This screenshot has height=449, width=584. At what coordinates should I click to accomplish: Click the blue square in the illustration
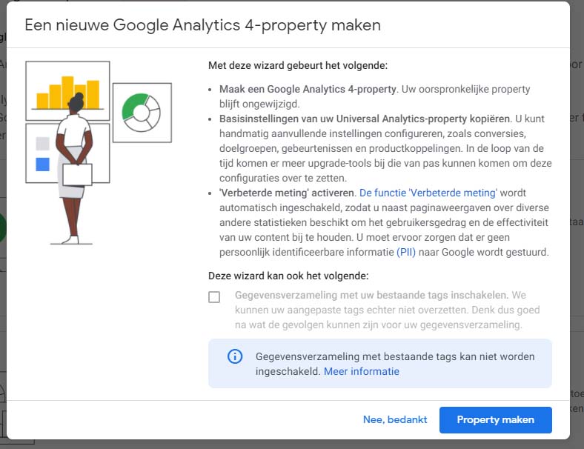[x=42, y=164]
